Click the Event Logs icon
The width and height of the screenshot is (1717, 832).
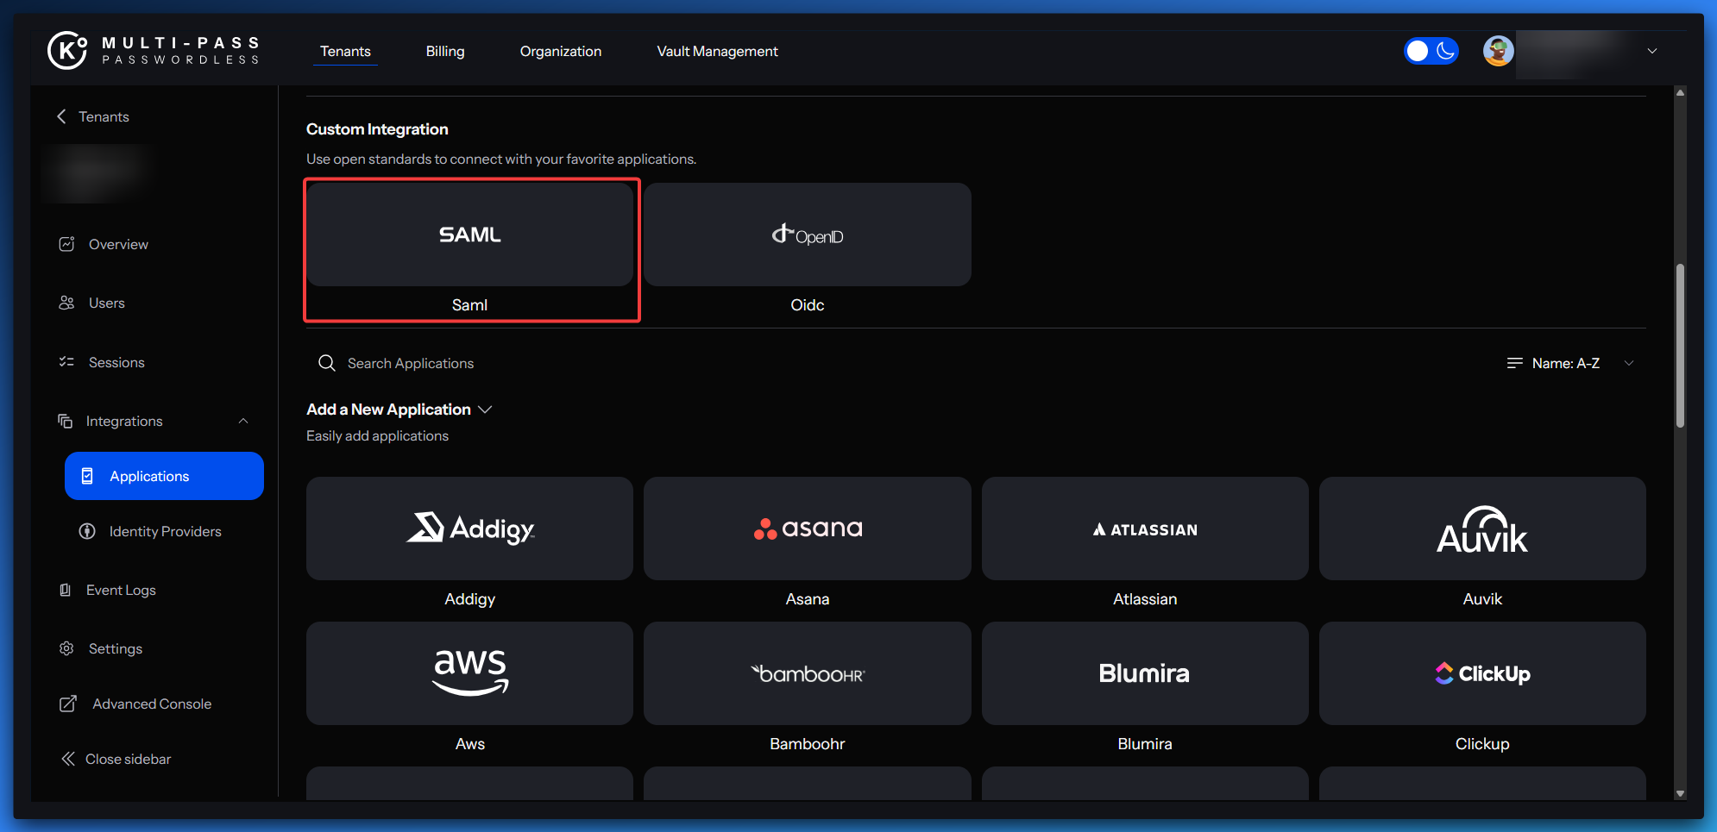click(65, 590)
